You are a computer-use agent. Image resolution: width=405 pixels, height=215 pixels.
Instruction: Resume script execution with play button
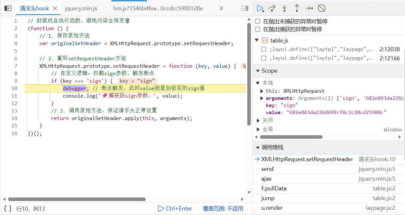(x=260, y=8)
